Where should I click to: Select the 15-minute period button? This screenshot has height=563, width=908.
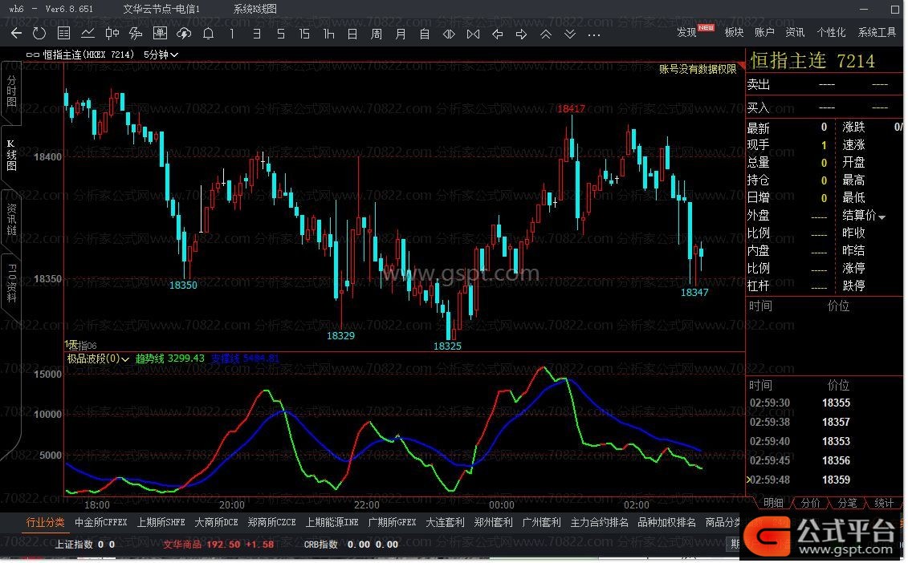click(x=304, y=34)
